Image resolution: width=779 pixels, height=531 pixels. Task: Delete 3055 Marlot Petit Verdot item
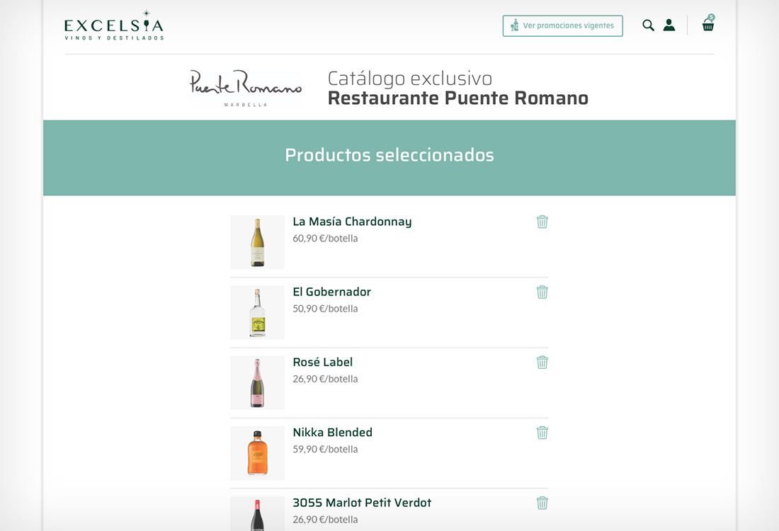coord(542,503)
